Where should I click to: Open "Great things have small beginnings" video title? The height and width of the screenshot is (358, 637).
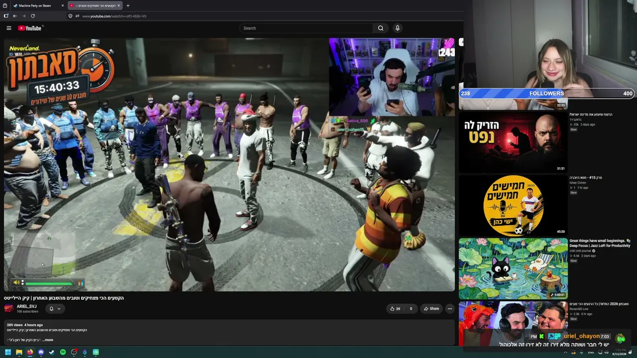tap(600, 243)
